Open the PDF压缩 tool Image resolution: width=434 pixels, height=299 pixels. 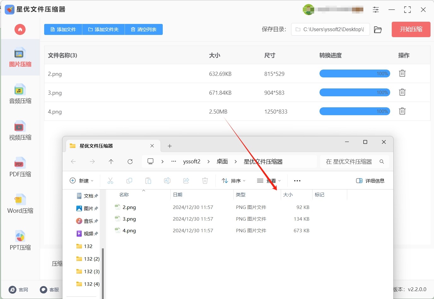20,167
